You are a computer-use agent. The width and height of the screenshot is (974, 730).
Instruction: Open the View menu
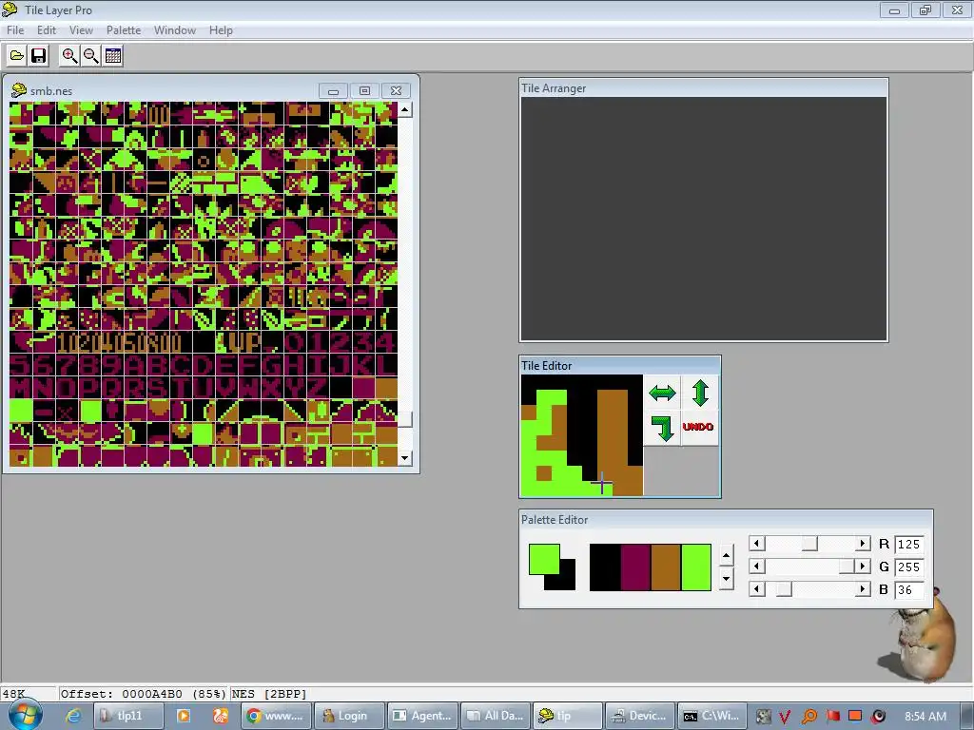[x=81, y=29]
